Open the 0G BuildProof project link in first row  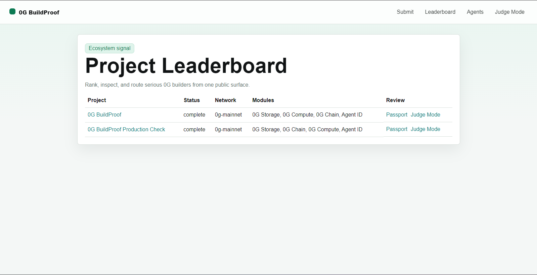coord(104,115)
